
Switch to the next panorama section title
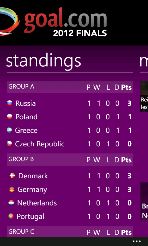pyautogui.click(x=144, y=61)
